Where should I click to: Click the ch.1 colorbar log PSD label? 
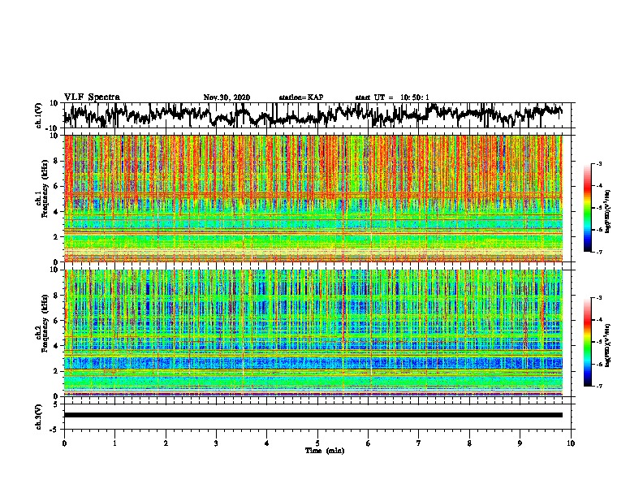[608, 212]
